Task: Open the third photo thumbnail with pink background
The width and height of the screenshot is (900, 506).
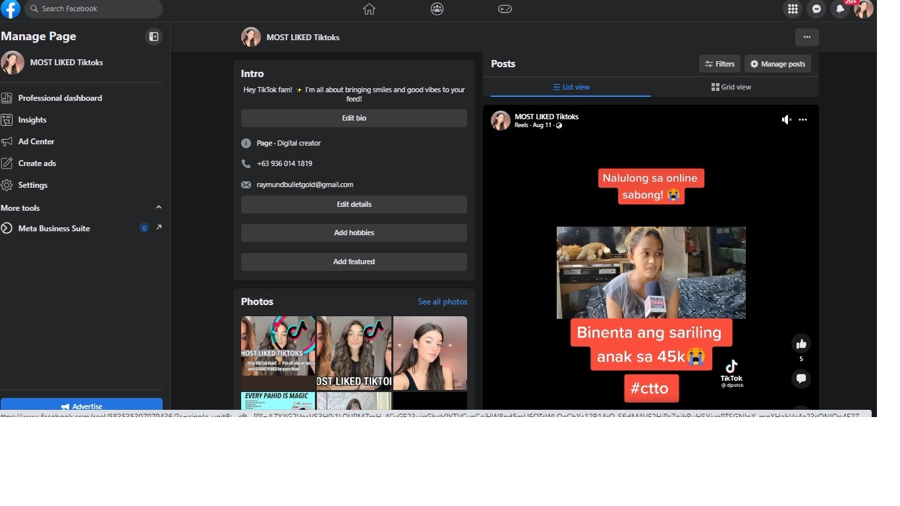Action: [430, 353]
